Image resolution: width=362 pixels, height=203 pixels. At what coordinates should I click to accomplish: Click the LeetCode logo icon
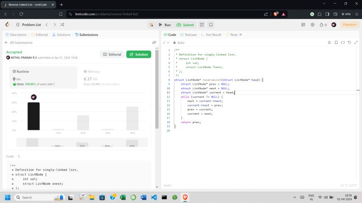click(7, 25)
